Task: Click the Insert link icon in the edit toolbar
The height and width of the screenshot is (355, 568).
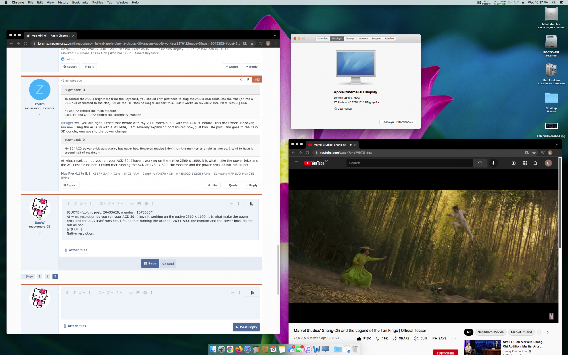Action: [132, 204]
